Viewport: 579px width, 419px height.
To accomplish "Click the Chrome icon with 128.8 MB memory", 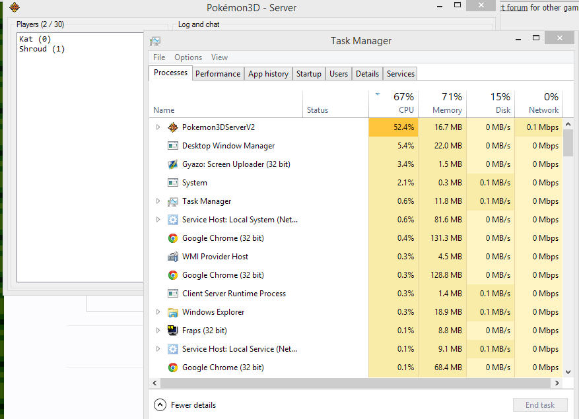I will pyautogui.click(x=173, y=275).
